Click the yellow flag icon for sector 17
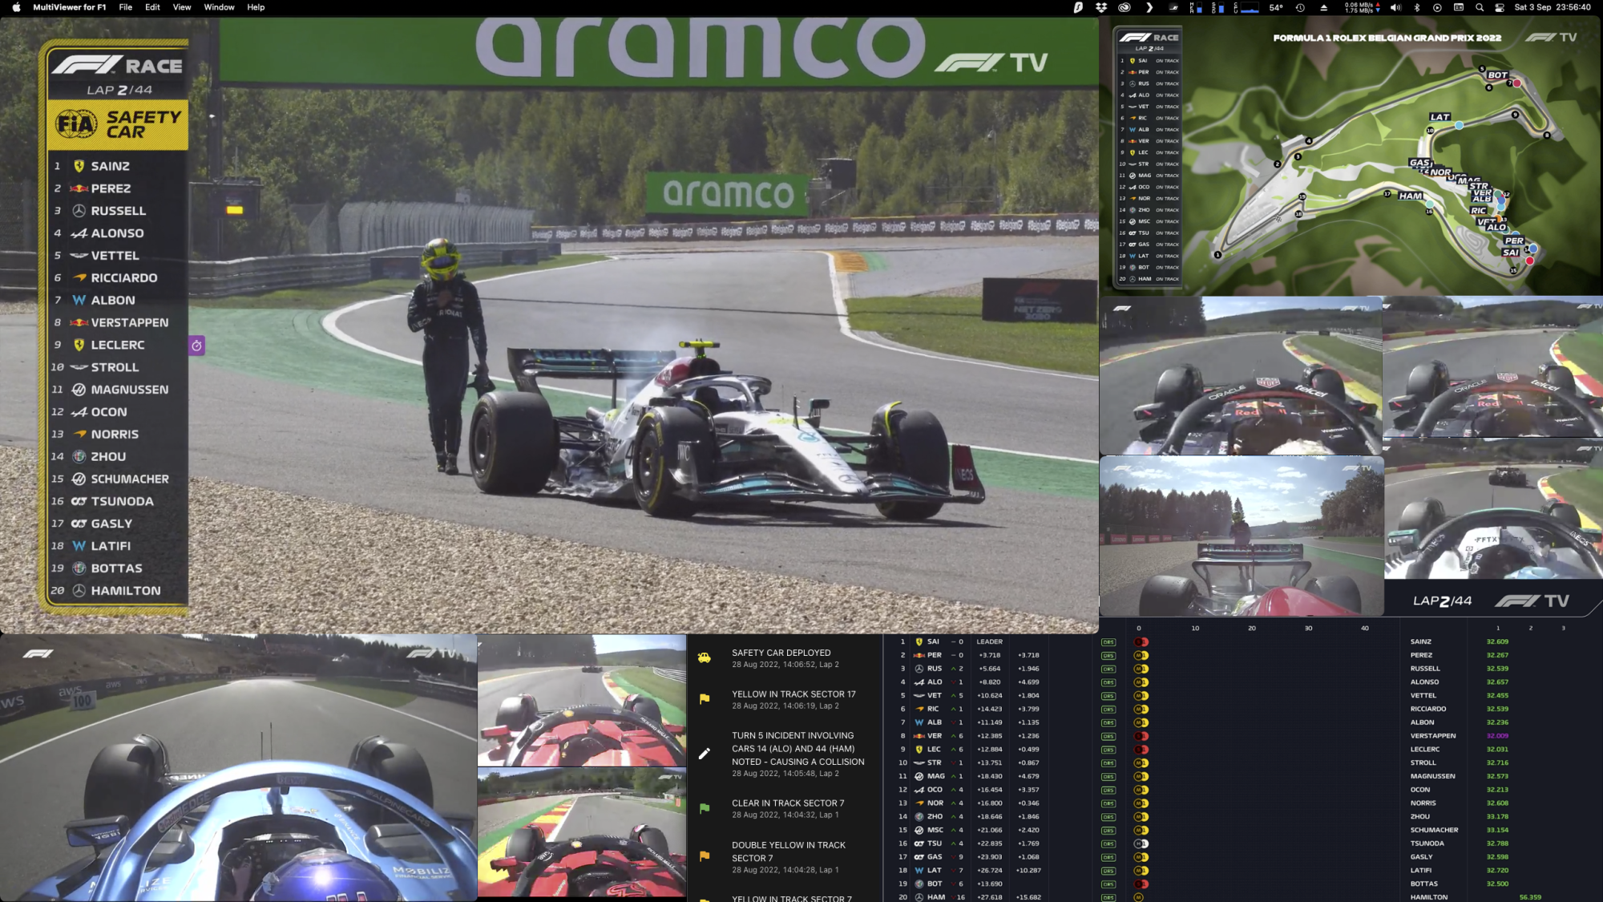1603x902 pixels. (x=704, y=699)
